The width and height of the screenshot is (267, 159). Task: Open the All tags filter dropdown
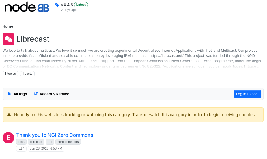click(x=17, y=94)
